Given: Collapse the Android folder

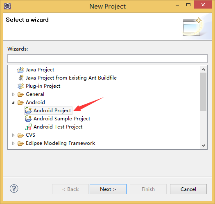Looking at the screenshot, I should (x=13, y=102).
